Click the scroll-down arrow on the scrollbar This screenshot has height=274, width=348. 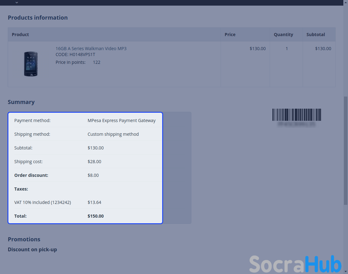(346, 272)
